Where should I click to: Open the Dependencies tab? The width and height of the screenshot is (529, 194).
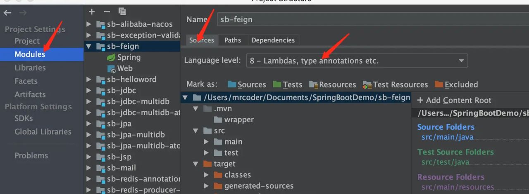[x=273, y=40]
